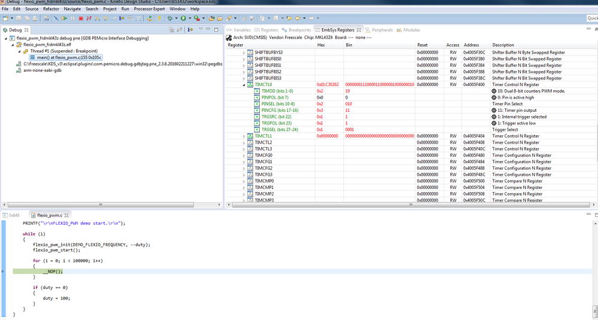Click the EmbSys chip Arch icon
Image resolution: width=598 pixels, height=320 pixels.
pos(229,38)
